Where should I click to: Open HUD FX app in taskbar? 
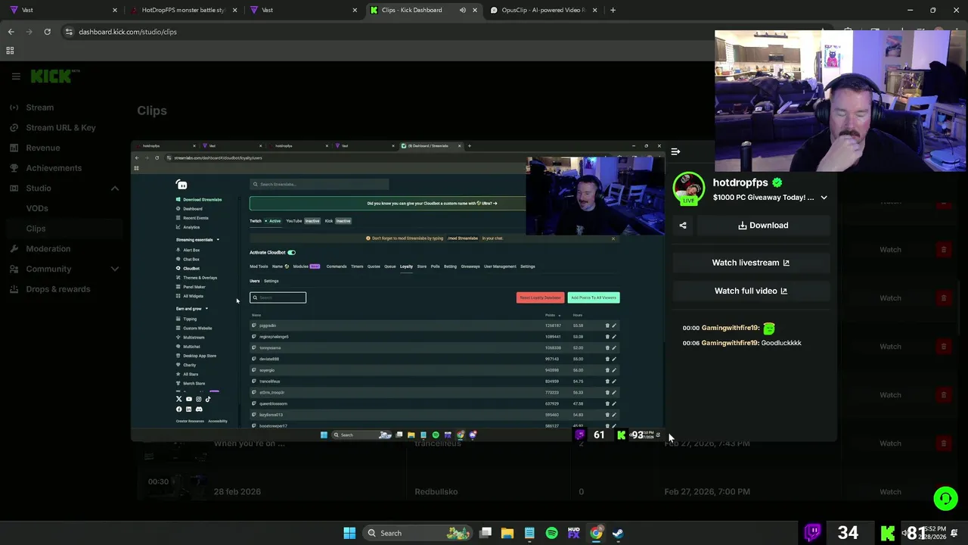point(573,533)
